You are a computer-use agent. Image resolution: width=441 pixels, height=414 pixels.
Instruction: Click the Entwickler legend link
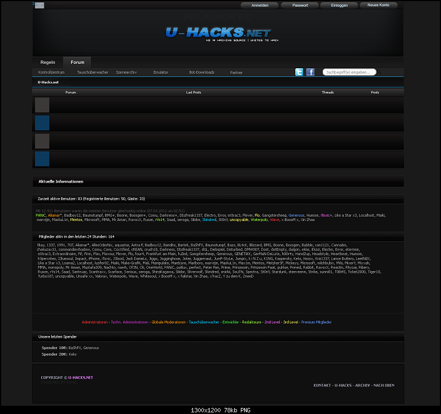tap(230, 322)
